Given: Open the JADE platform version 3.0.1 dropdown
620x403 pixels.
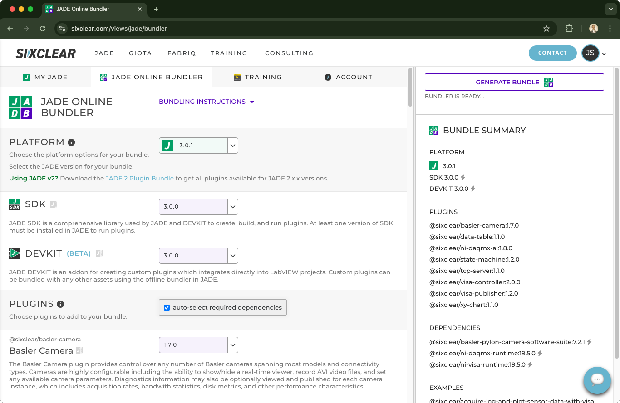Looking at the screenshot, I should [198, 146].
